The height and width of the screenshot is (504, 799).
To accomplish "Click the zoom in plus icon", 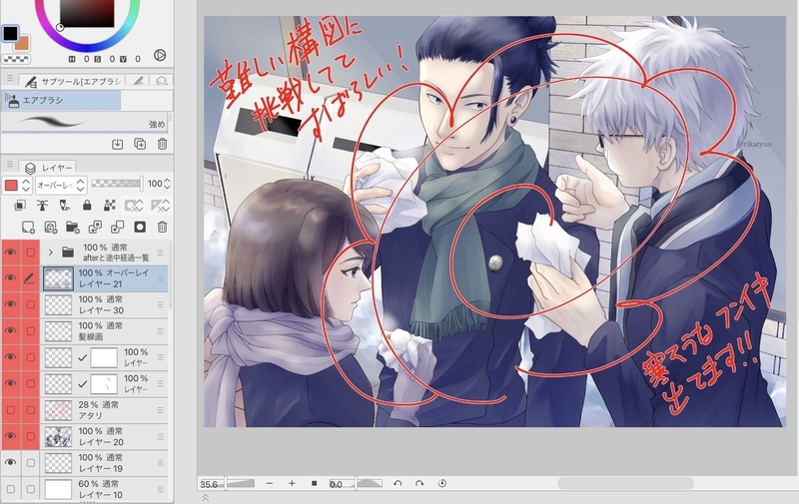I will coord(292,483).
